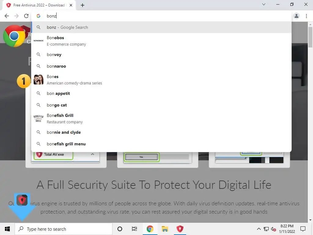Open the Windows Start menu
The image size is (313, 235).
click(x=7, y=229)
